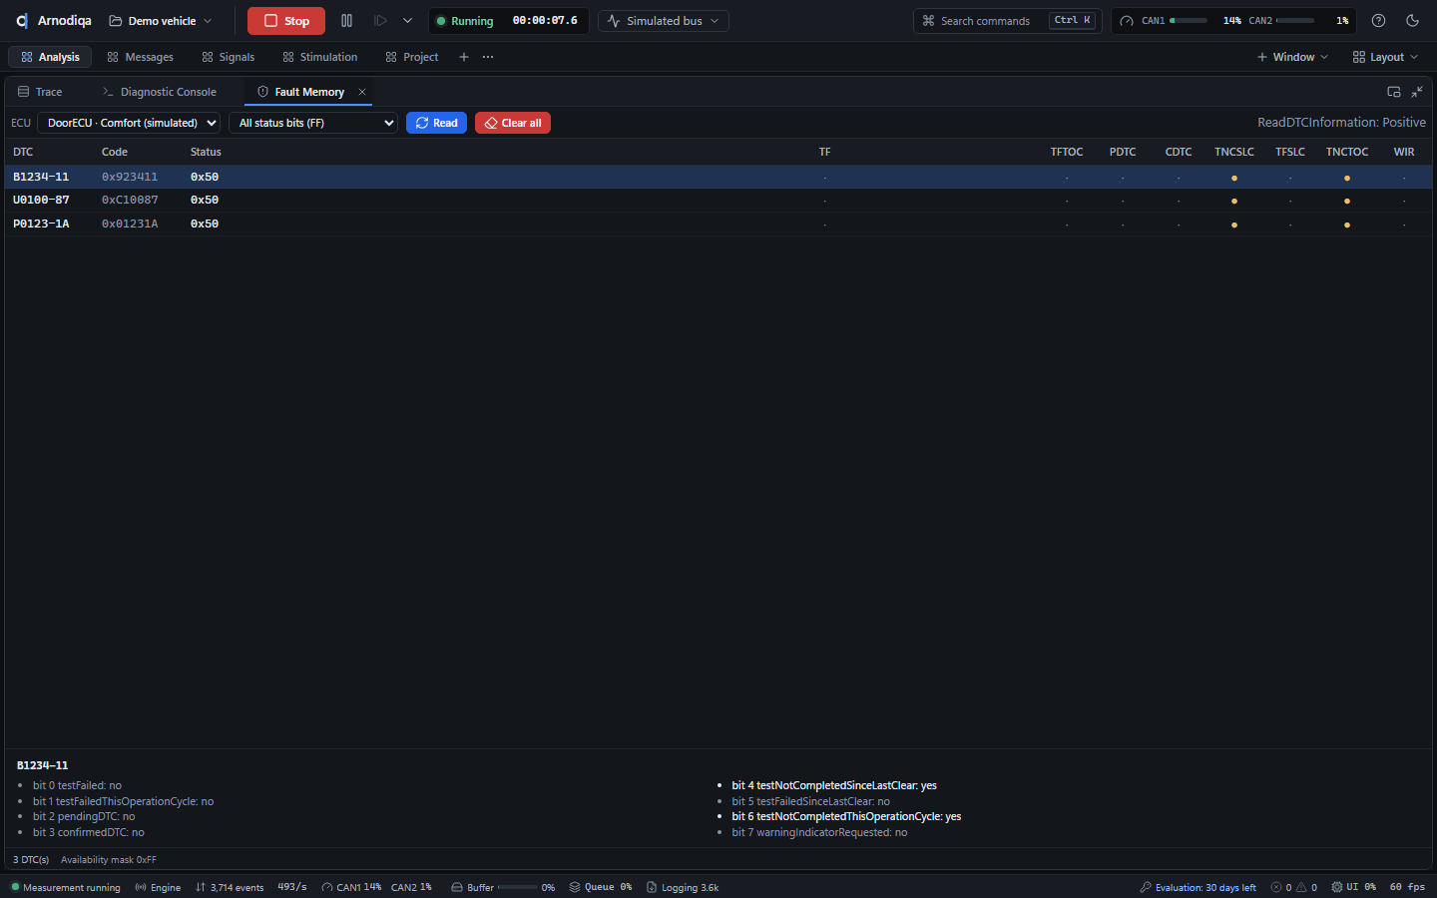
Task: Open the start options chevron beside the step icon
Action: tap(407, 21)
